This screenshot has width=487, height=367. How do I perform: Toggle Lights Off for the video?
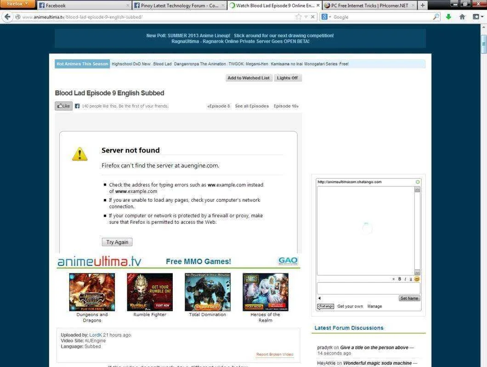coord(287,78)
